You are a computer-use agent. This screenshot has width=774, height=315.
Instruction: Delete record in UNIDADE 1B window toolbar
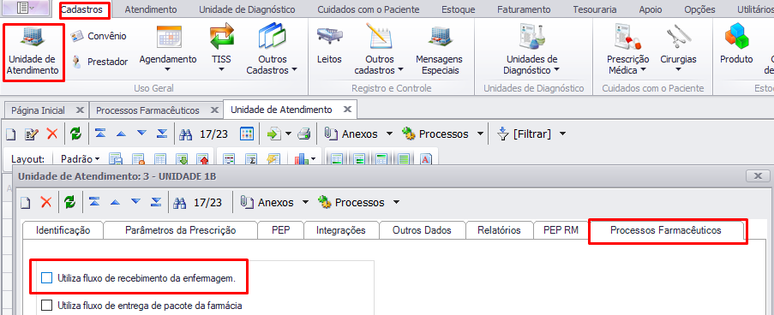point(46,202)
